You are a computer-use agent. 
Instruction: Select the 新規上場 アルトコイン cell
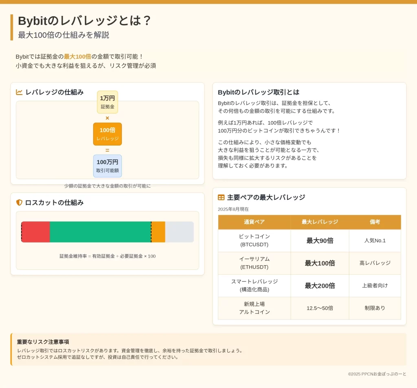click(254, 308)
